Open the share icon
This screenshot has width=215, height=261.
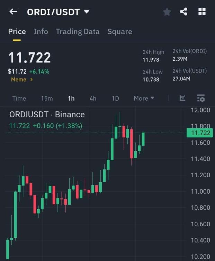(x=183, y=12)
